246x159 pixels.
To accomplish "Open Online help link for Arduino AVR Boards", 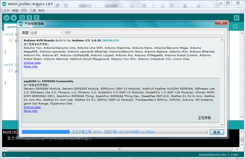I will point(32,63).
